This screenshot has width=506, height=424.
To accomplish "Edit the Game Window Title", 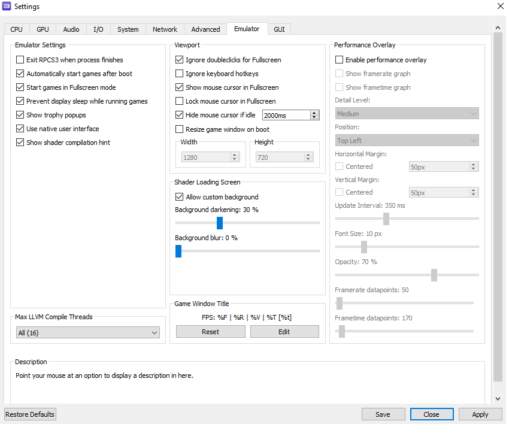I will [x=284, y=332].
